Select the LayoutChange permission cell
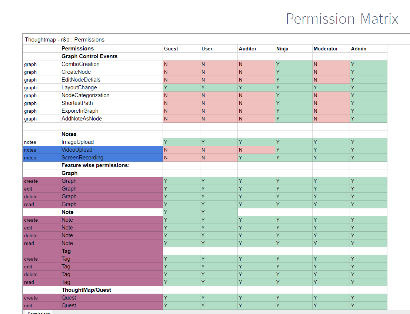This screenshot has height=314, width=410. [111, 87]
